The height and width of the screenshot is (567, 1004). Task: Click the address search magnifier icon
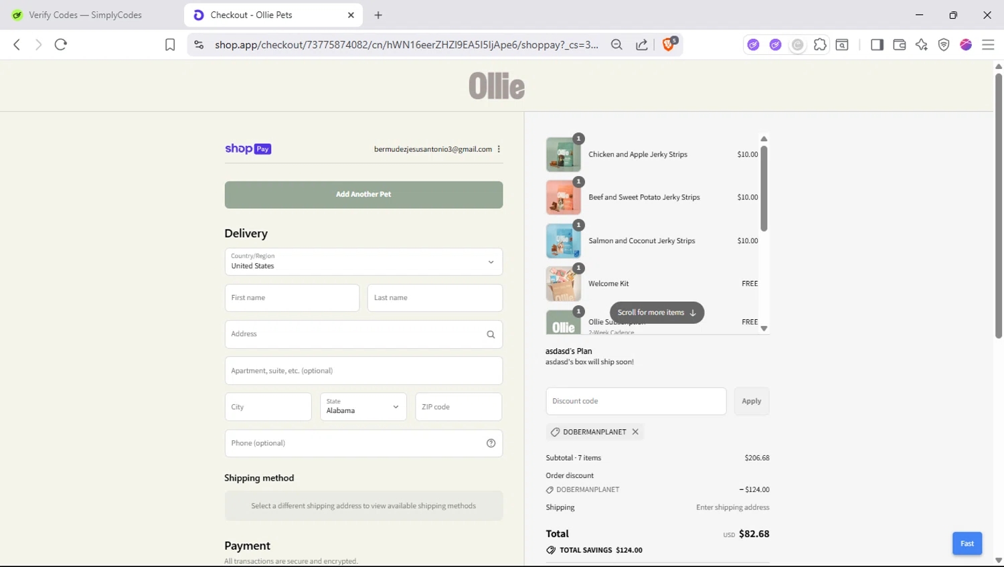coord(491,335)
